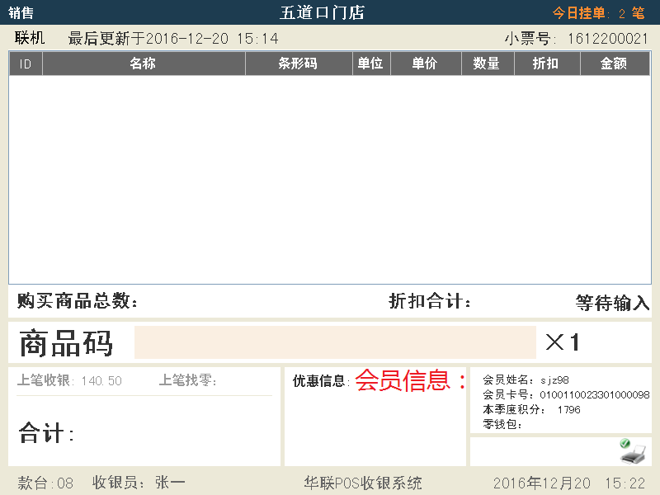The height and width of the screenshot is (495, 660).
Task: Click the printer status icon
Action: tap(632, 451)
